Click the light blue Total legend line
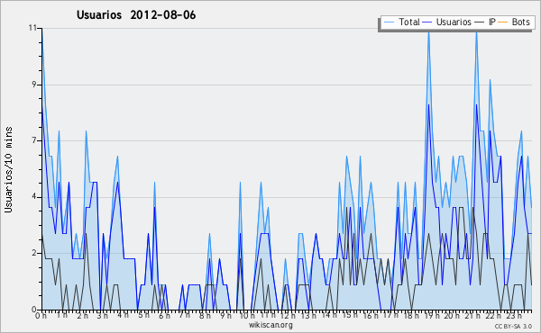The height and width of the screenshot is (333, 541). 389,22
